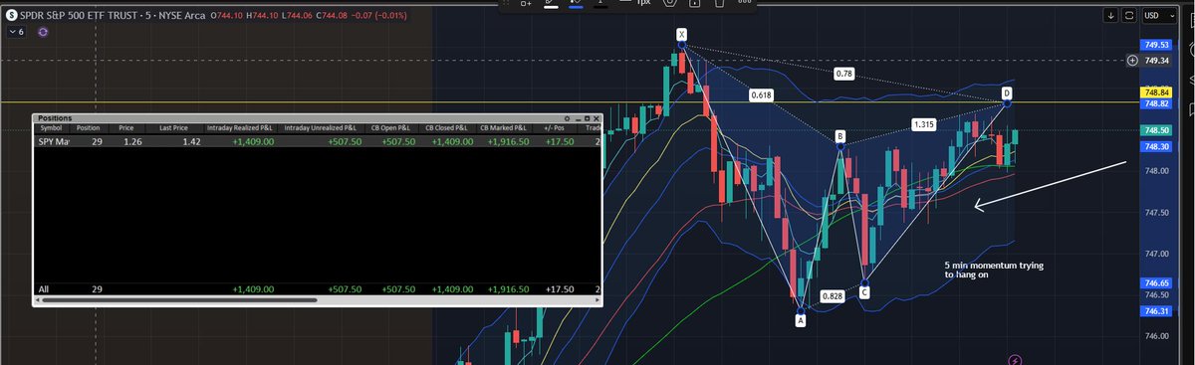The image size is (1195, 365).
Task: Sort by Intraday Unrealized P&L column header
Action: [321, 128]
